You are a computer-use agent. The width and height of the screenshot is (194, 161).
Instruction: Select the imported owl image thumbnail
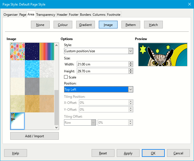pyautogui.click(x=17, y=121)
